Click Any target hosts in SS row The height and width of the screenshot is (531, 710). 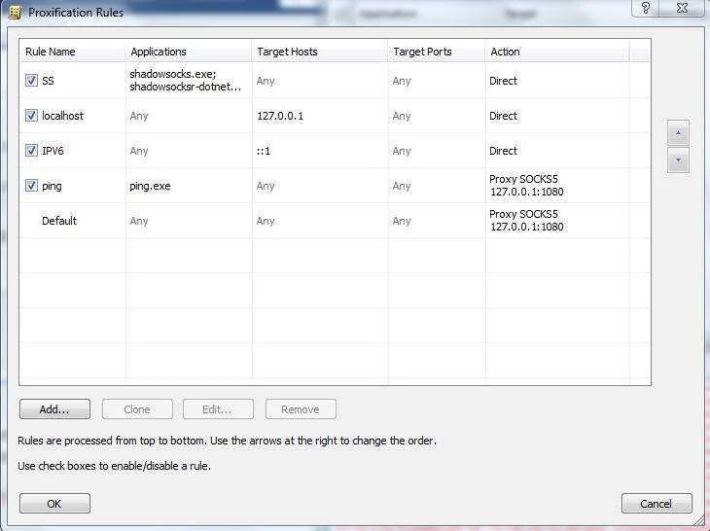click(x=266, y=81)
